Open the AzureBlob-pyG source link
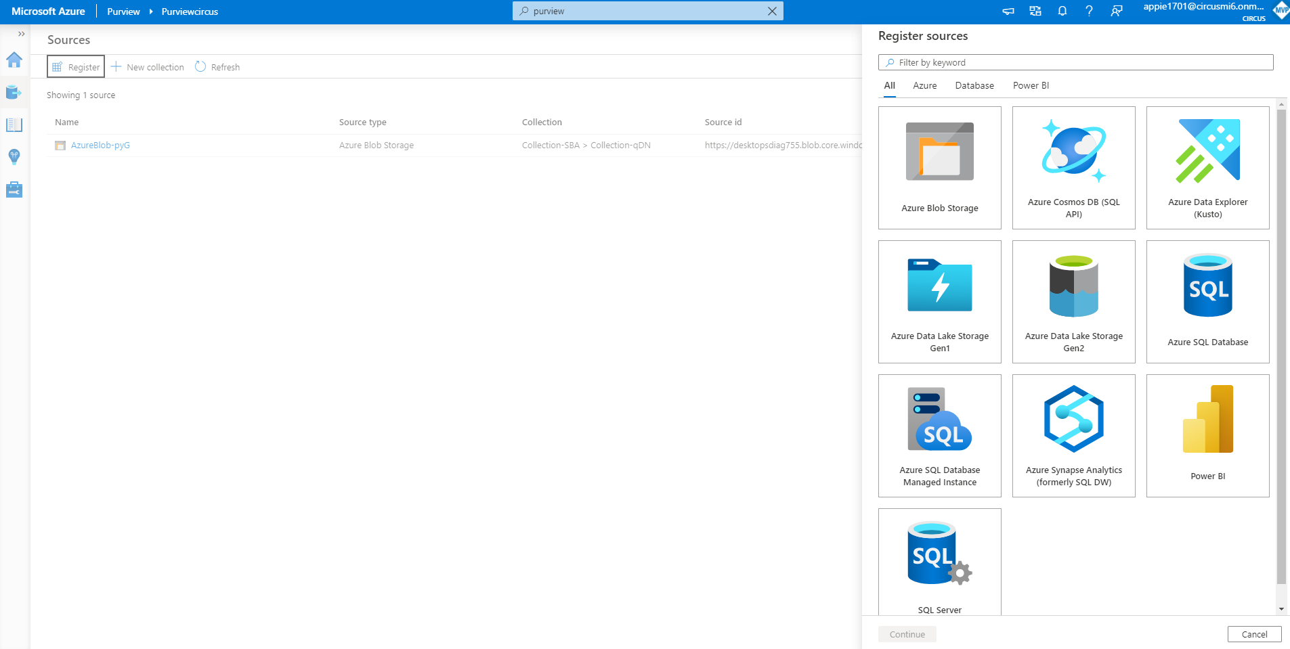The height and width of the screenshot is (649, 1290). 100,146
